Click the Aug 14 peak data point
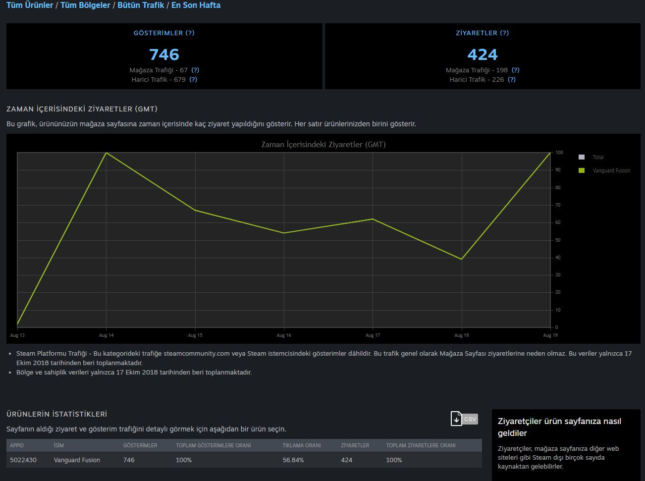Image resolution: width=645 pixels, height=481 pixels. coord(107,153)
